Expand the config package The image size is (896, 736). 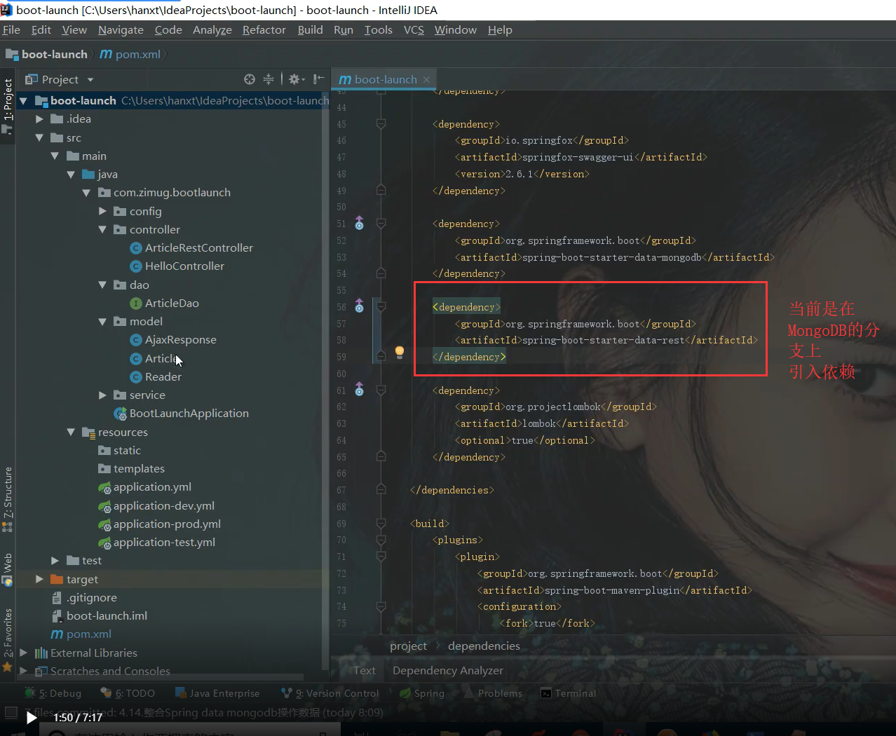tap(102, 211)
